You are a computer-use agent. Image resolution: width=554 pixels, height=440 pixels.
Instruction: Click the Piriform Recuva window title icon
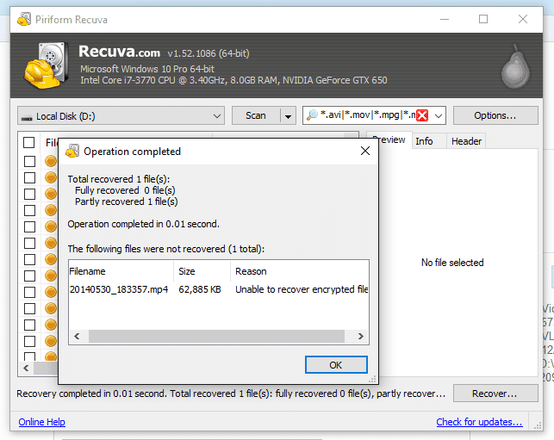(24, 19)
